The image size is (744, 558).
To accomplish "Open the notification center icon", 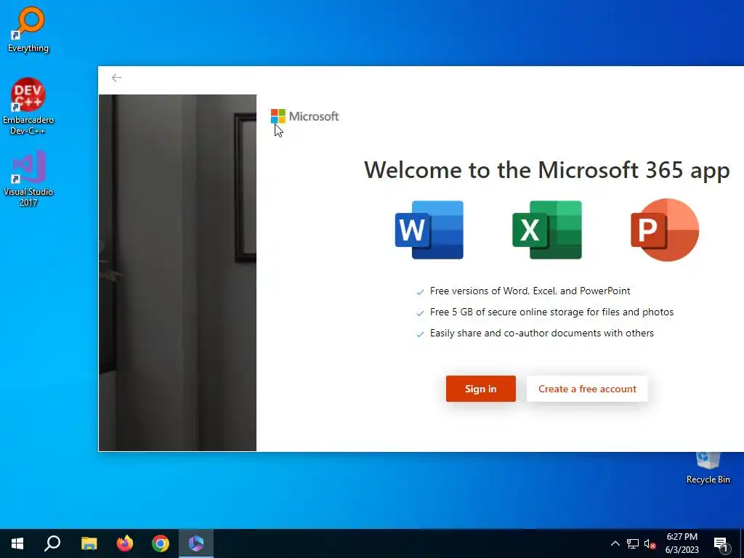I will click(x=721, y=543).
